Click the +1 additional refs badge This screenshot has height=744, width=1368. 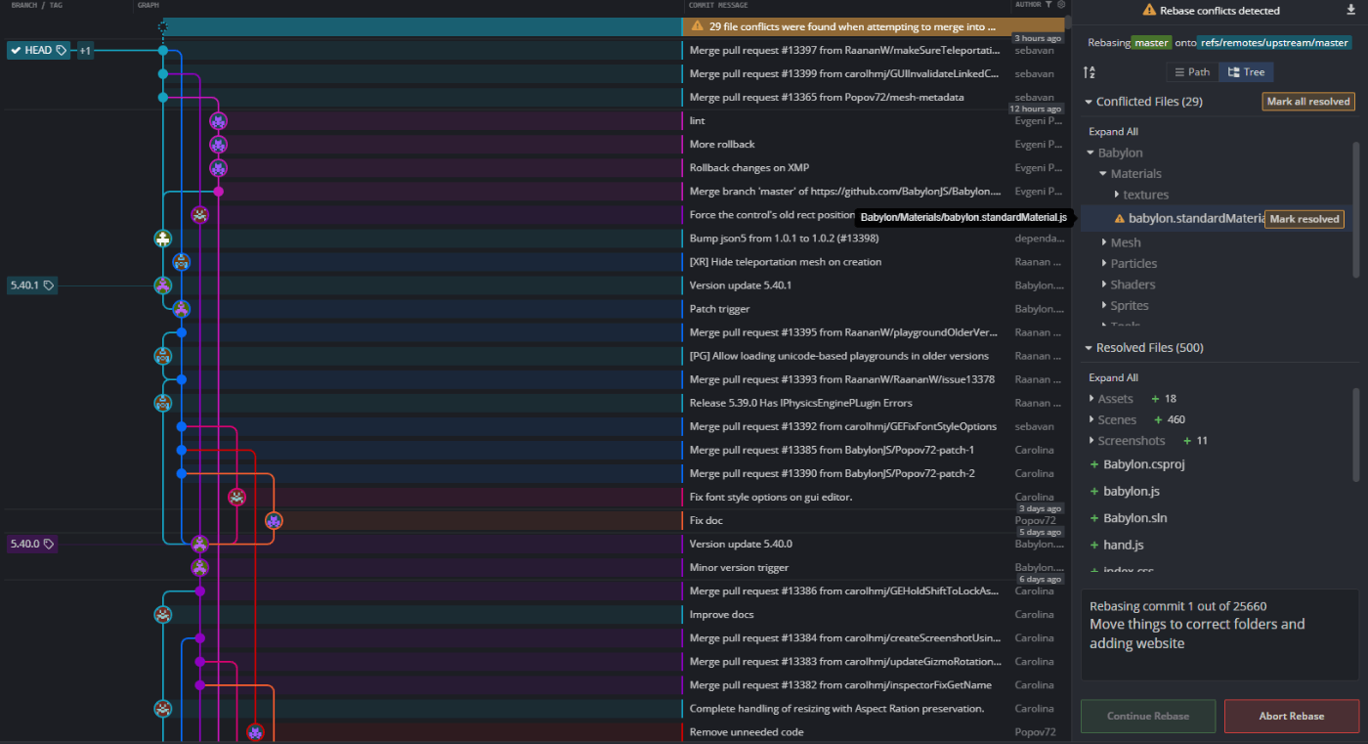coord(85,50)
